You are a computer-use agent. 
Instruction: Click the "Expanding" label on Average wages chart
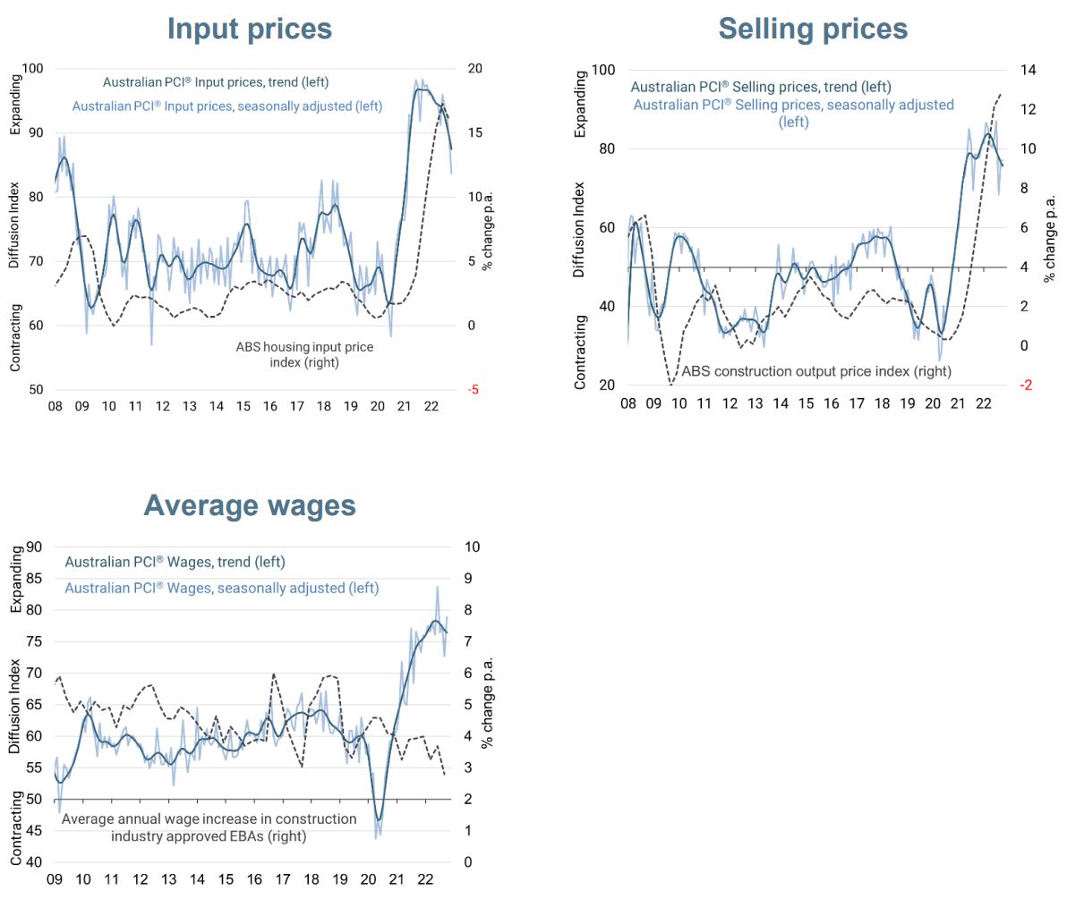click(x=15, y=580)
